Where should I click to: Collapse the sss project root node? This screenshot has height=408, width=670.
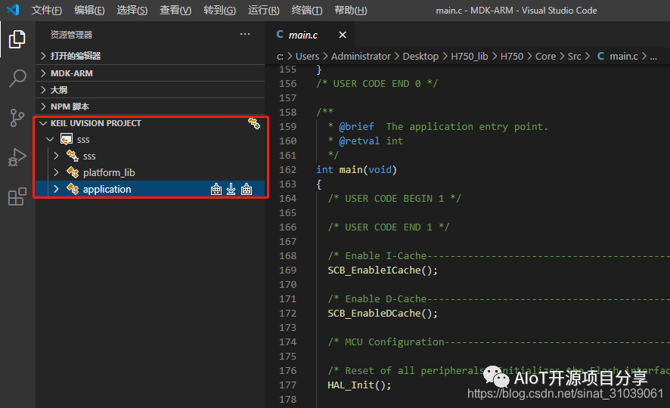[50, 140]
